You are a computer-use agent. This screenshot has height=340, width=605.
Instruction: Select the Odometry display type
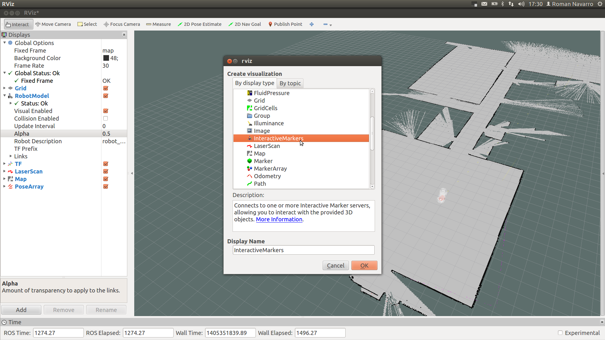pos(267,176)
